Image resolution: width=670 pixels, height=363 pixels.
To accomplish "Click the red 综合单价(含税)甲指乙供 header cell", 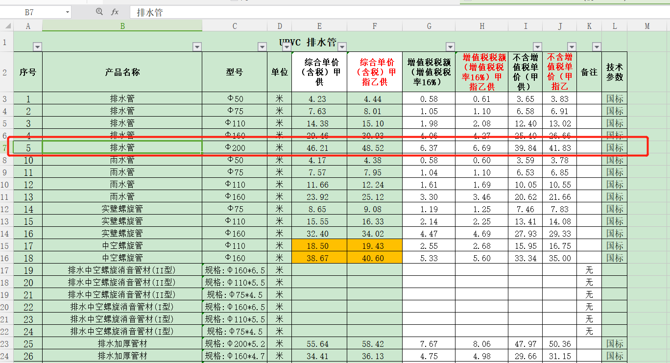I will pos(375,72).
